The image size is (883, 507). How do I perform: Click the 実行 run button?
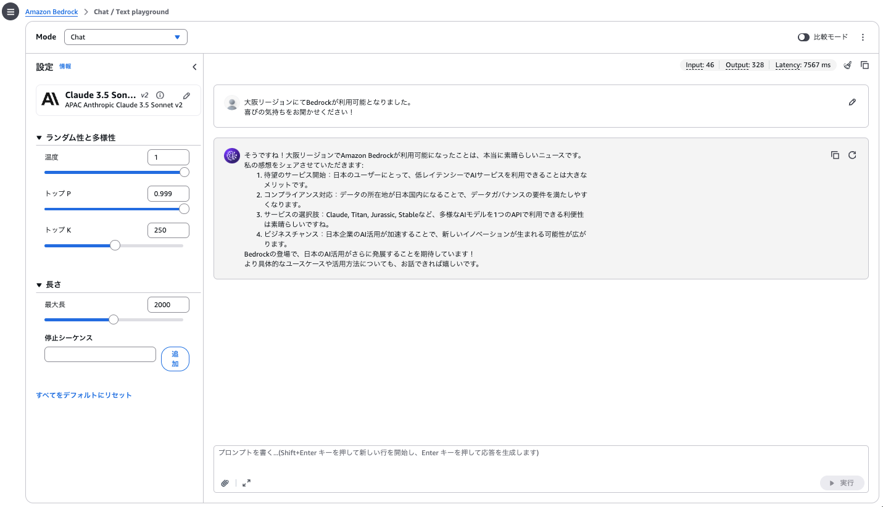(x=842, y=483)
